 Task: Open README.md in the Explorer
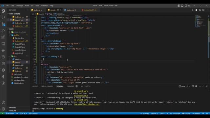tap(19, 83)
